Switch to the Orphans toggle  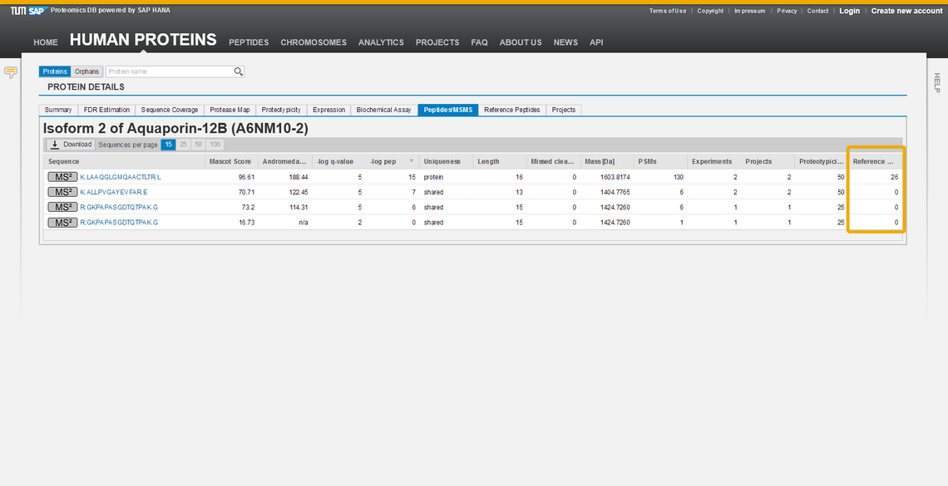(86, 71)
